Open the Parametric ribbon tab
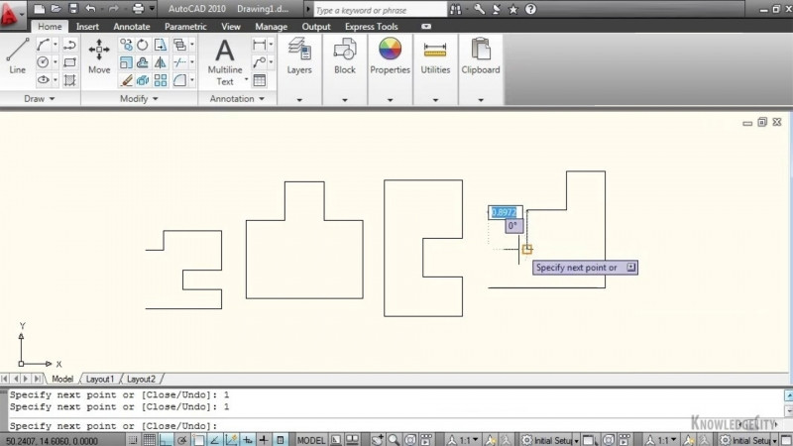The width and height of the screenshot is (793, 446). [x=185, y=27]
